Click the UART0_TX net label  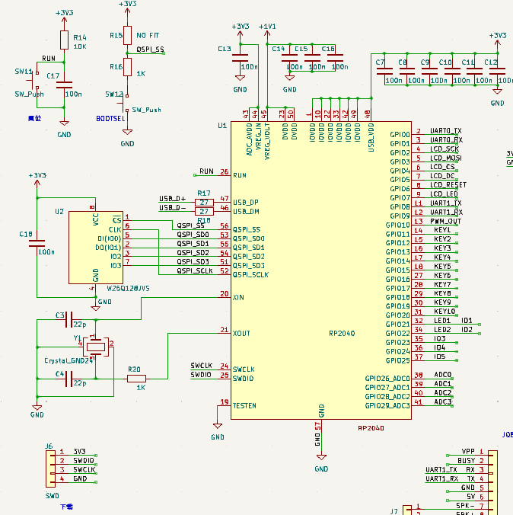pyautogui.click(x=446, y=131)
